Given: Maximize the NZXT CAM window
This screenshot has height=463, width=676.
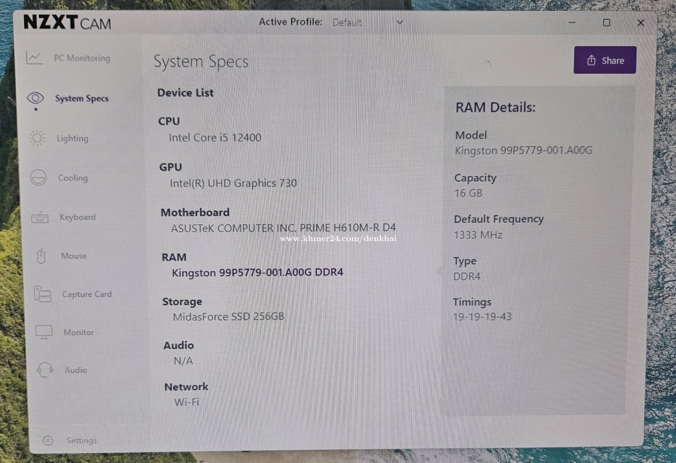Looking at the screenshot, I should 607,22.
